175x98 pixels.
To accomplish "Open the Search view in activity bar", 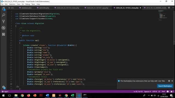I will (x=4, y=15).
